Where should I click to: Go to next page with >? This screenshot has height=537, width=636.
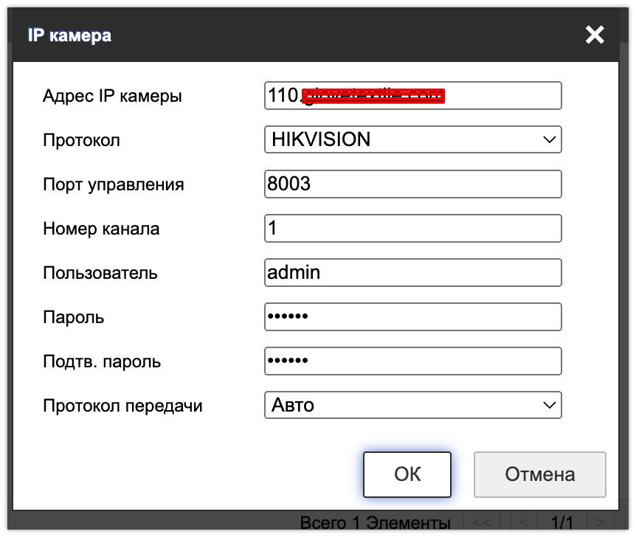click(x=599, y=521)
